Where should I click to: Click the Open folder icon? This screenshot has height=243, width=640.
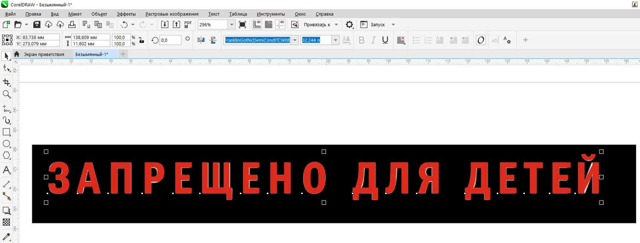coord(18,25)
